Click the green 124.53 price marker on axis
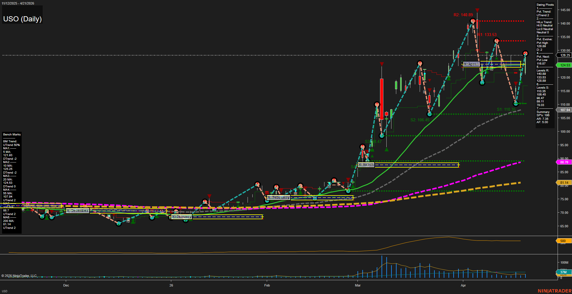Image resolution: width=572 pixels, height=294 pixels. click(564, 65)
